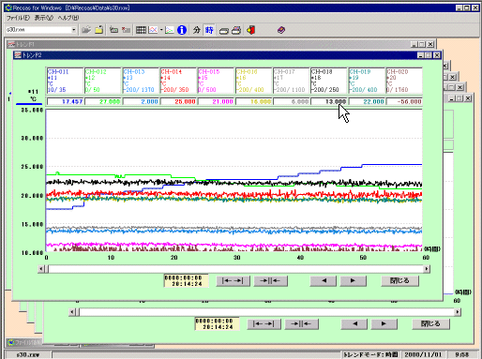The width and height of the screenshot is (482, 359).
Task: Open the purple help book icon
Action: (281, 30)
